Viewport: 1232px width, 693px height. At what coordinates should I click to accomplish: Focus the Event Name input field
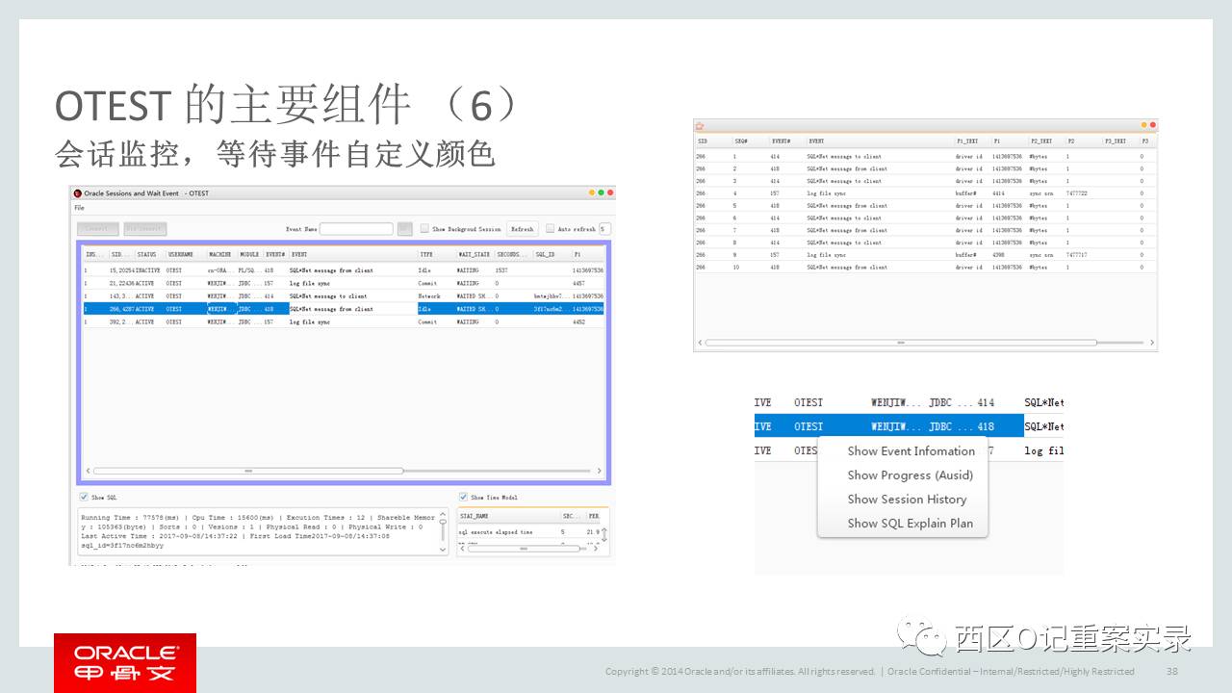coord(356,229)
